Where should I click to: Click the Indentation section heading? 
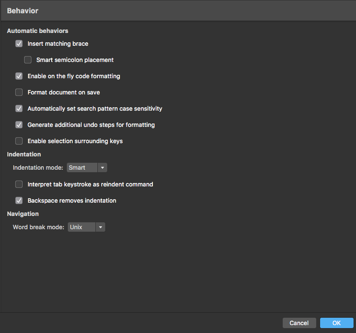[24, 154]
